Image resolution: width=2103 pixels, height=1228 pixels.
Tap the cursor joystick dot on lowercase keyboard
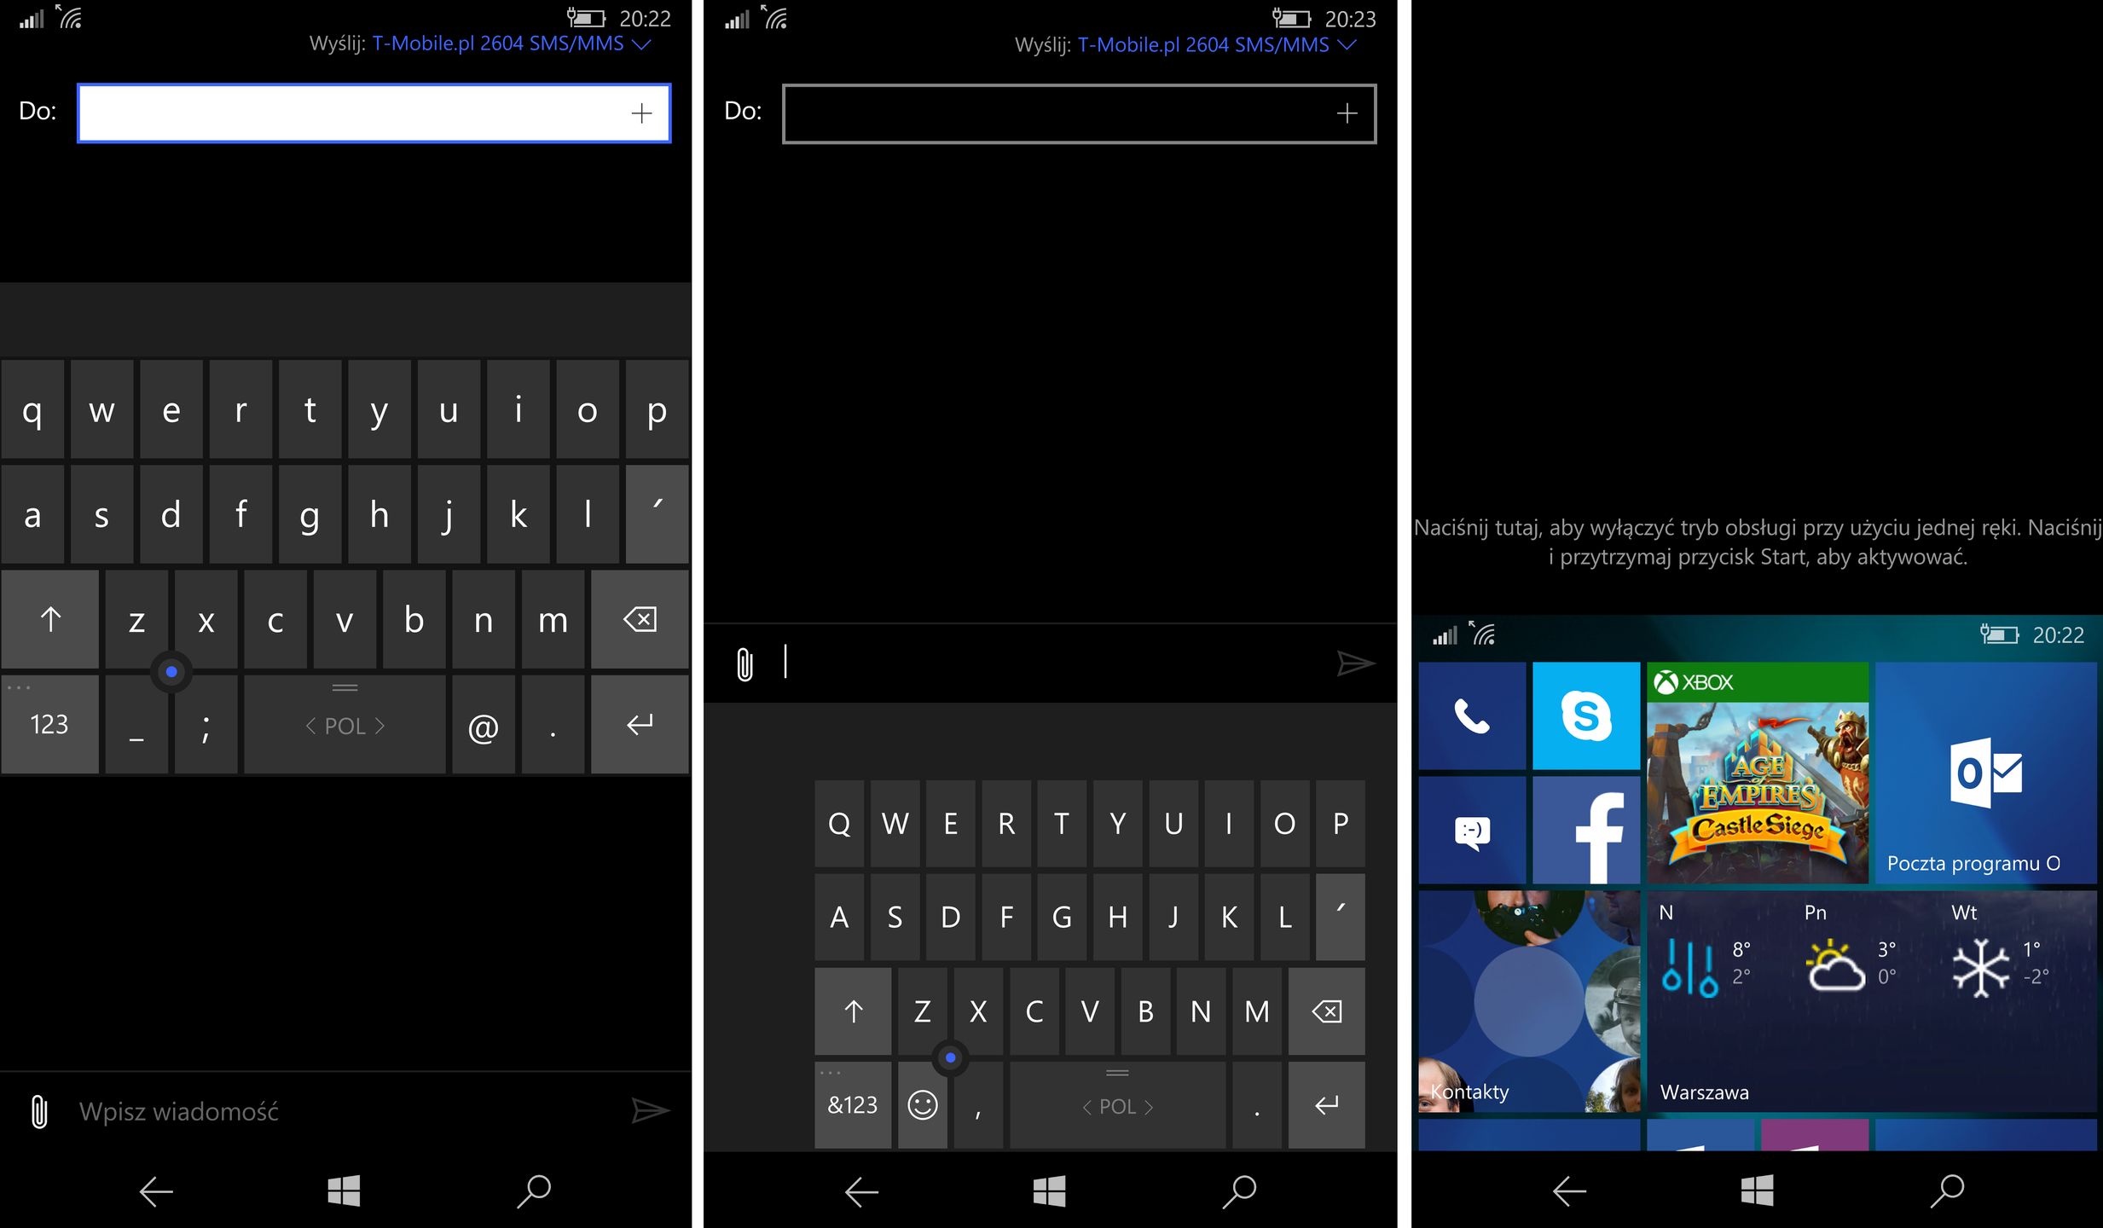pyautogui.click(x=171, y=672)
